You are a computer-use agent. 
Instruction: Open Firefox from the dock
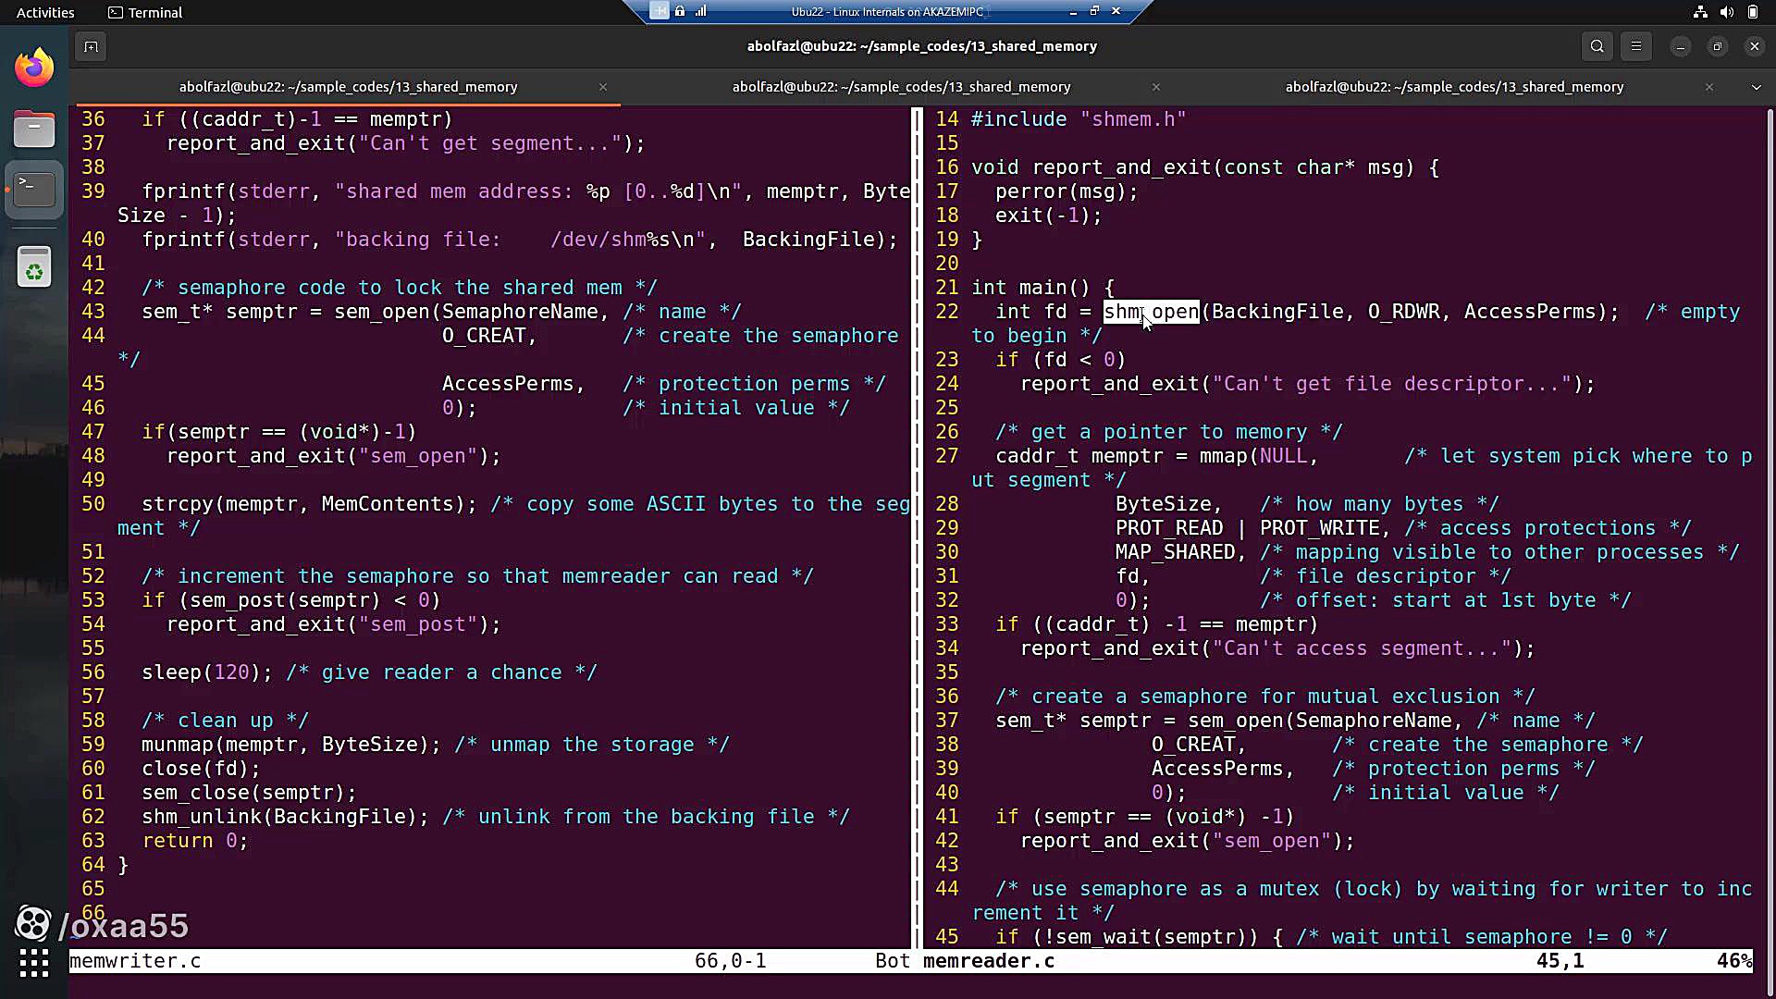tap(34, 68)
